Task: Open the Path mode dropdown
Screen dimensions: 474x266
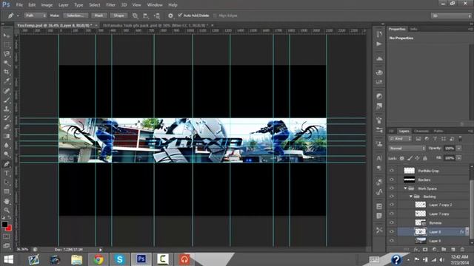Action: (x=35, y=16)
